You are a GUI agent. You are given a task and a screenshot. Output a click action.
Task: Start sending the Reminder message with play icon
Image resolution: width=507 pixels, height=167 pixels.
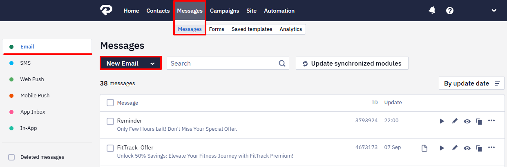[x=442, y=121]
